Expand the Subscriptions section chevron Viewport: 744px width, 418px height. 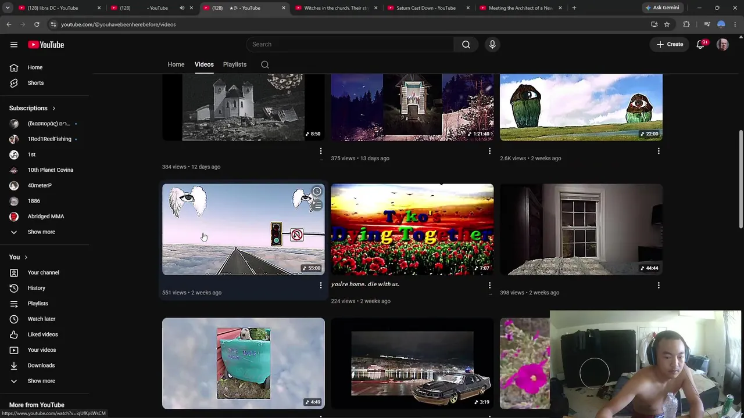click(x=53, y=109)
